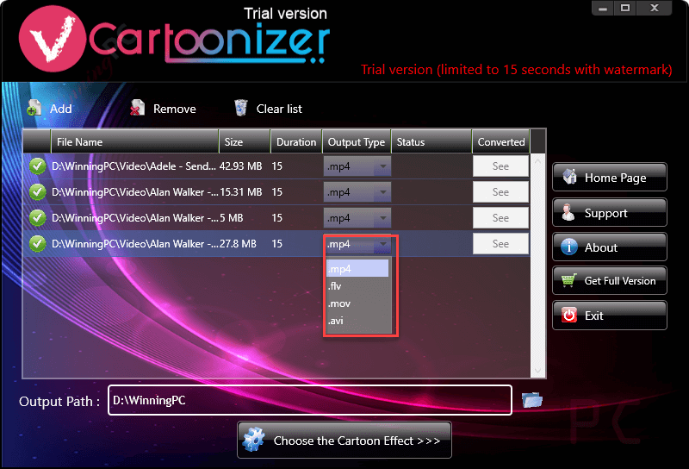The height and width of the screenshot is (469, 689).
Task: Click the 15.31 MB size cell
Action: coord(241,192)
